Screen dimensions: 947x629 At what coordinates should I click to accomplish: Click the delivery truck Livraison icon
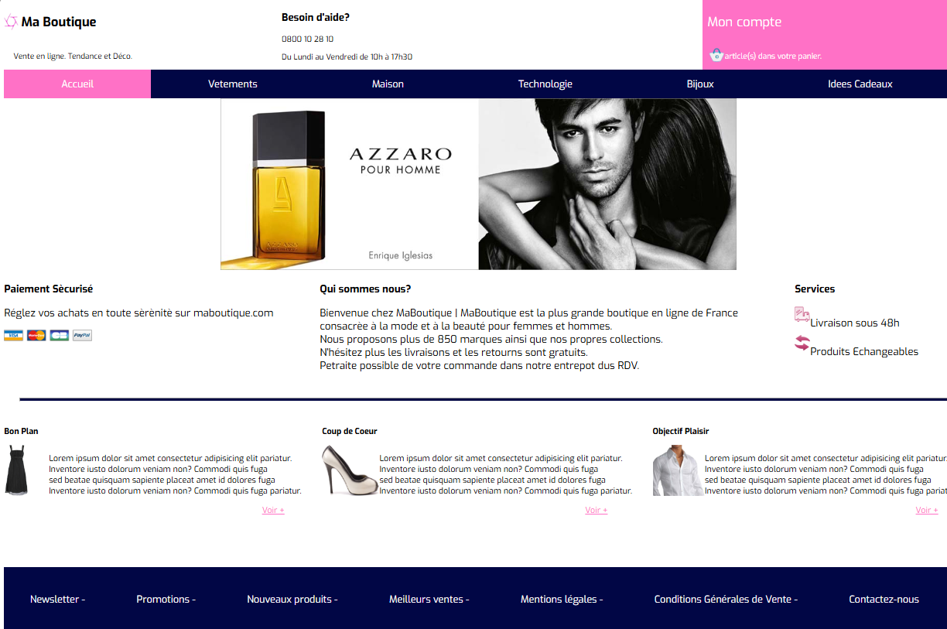(x=802, y=314)
